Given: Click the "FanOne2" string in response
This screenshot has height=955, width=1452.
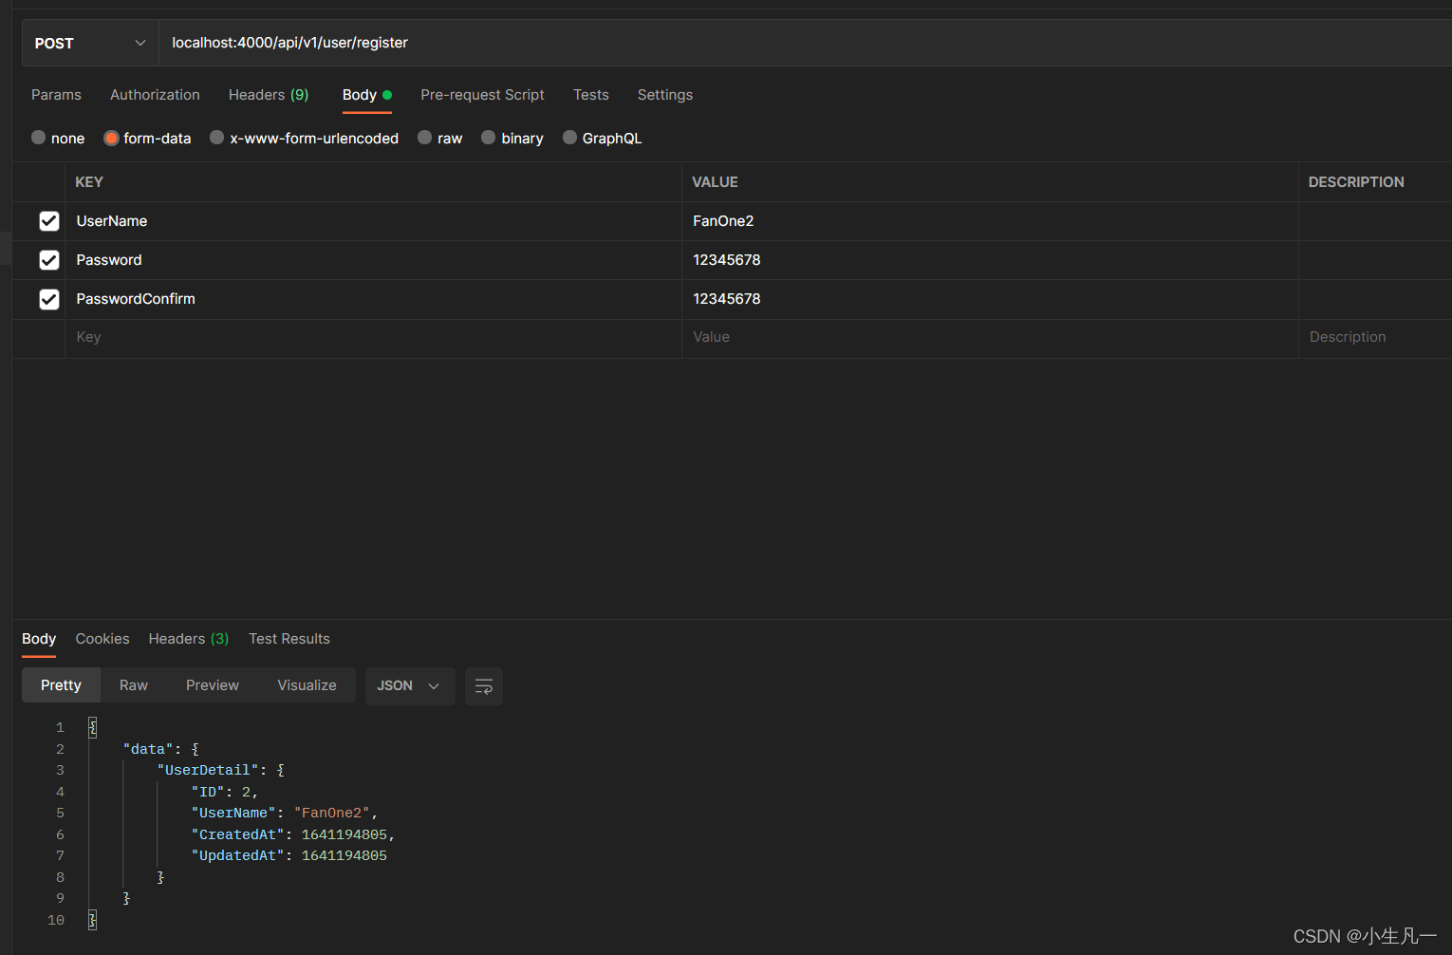Looking at the screenshot, I should [331, 813].
